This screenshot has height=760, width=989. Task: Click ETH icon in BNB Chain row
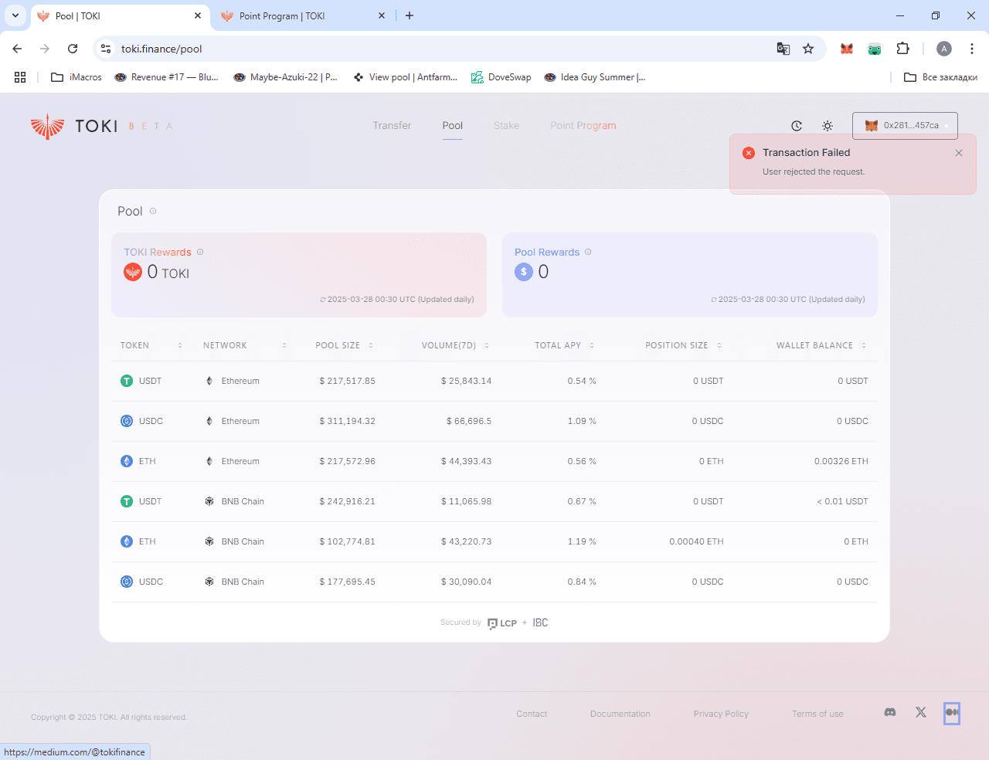(x=127, y=541)
